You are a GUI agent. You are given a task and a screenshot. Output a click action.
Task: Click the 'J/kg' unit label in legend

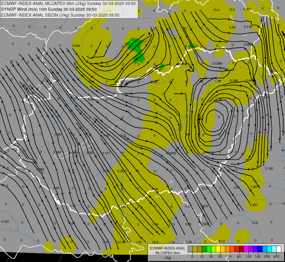click(x=167, y=258)
